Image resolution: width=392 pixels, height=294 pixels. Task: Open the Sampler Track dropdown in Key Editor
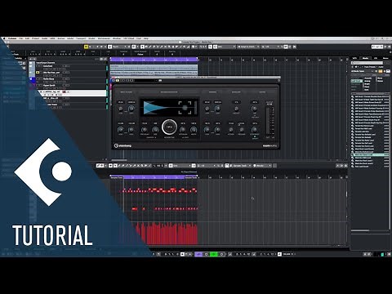[x=240, y=166]
